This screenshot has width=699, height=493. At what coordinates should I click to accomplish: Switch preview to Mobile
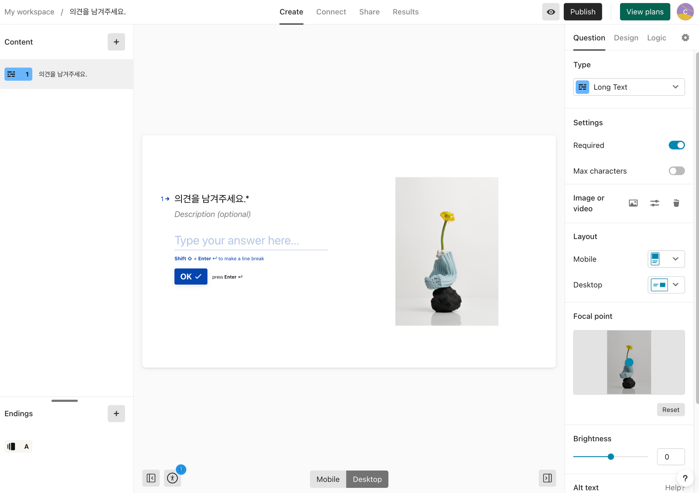[x=328, y=479]
